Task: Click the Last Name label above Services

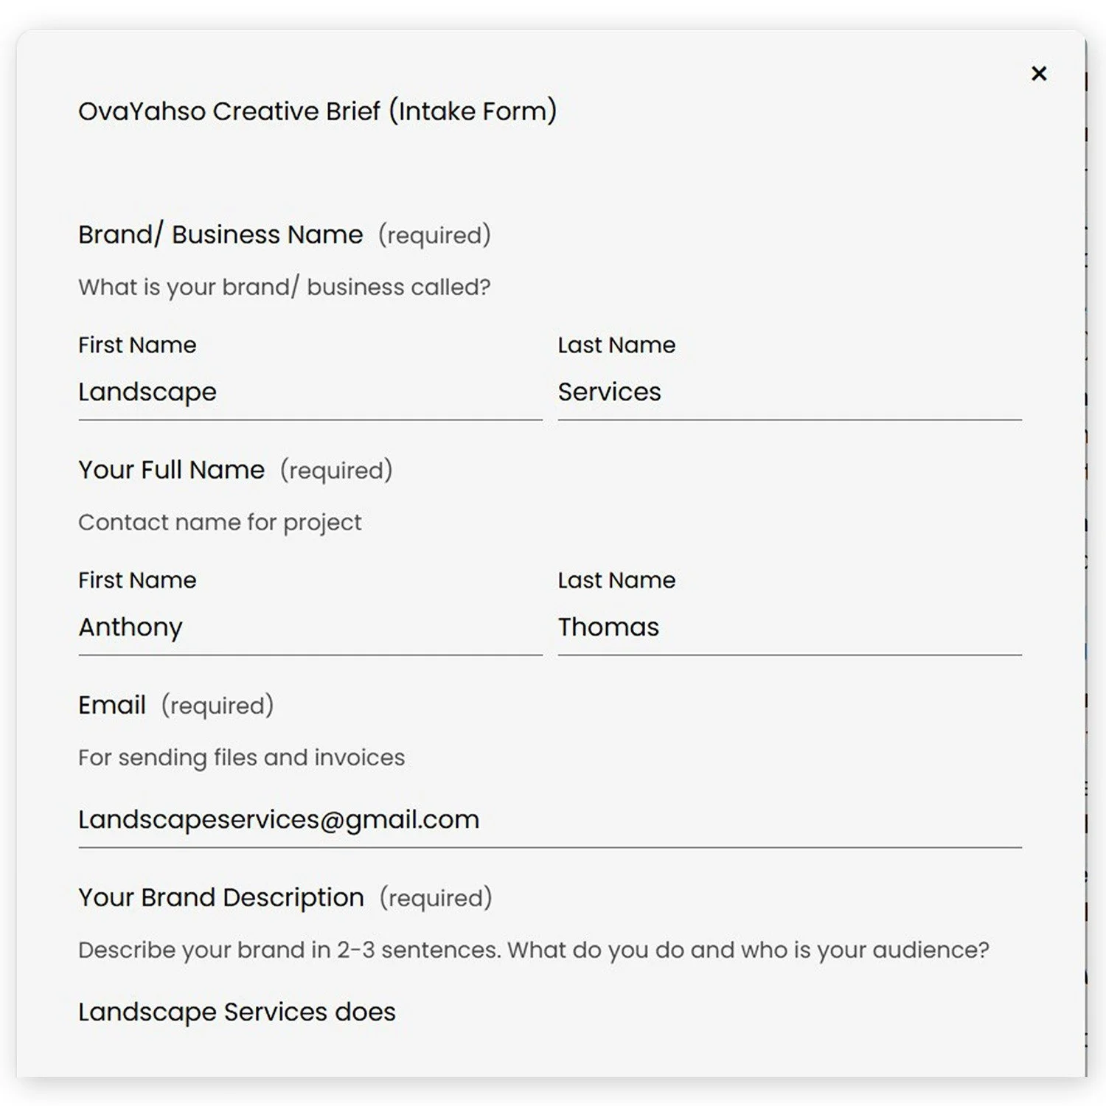Action: [x=616, y=345]
